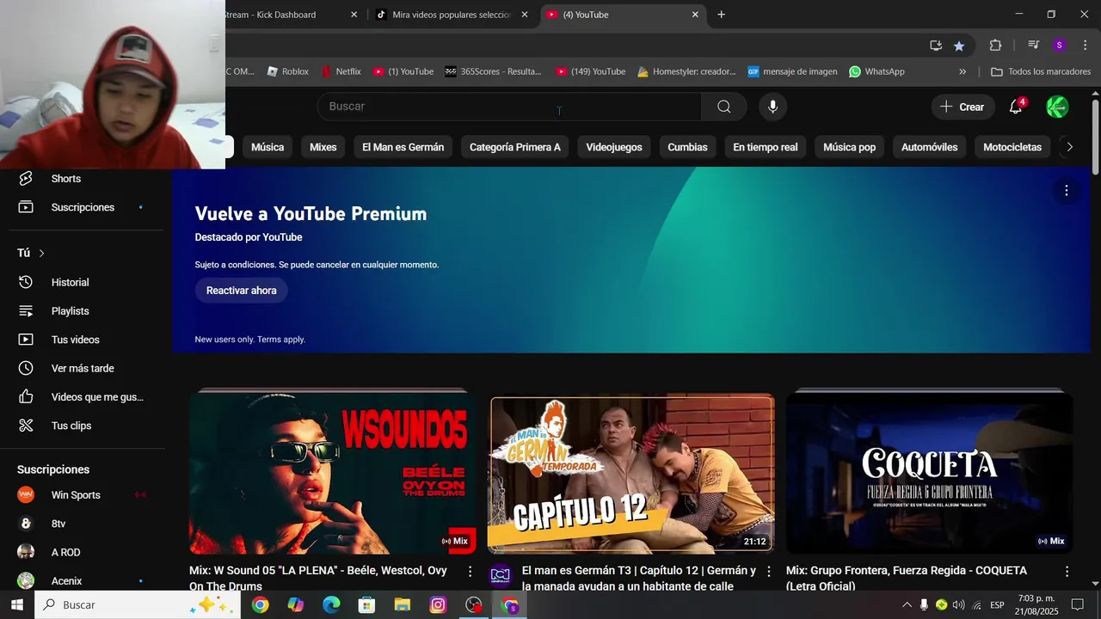Select En tiempo real chip
Image resolution: width=1101 pixels, height=619 pixels.
[x=766, y=147]
